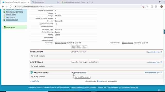Click the New Rental Agreement button
The image size is (165, 92).
[79, 72]
